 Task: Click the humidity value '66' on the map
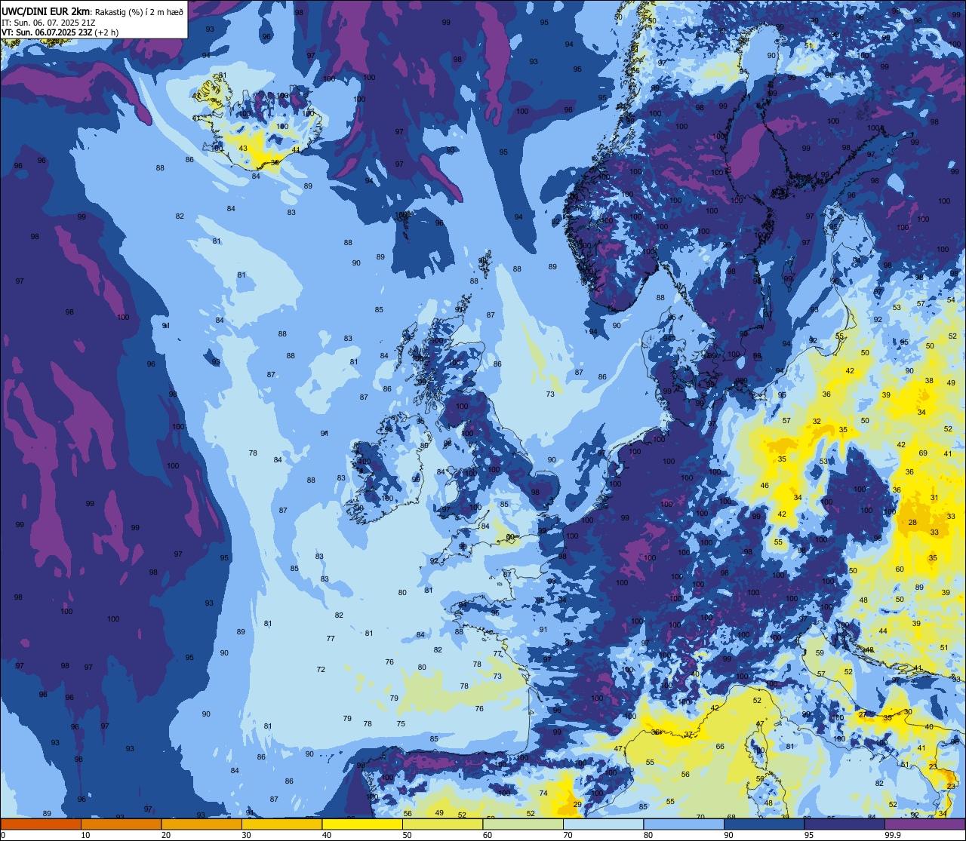tap(720, 747)
